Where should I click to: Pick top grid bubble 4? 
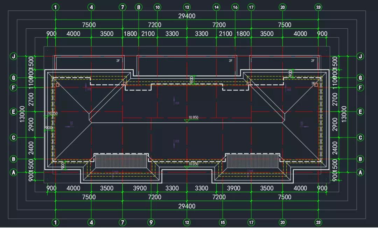pyautogui.click(x=91, y=7)
